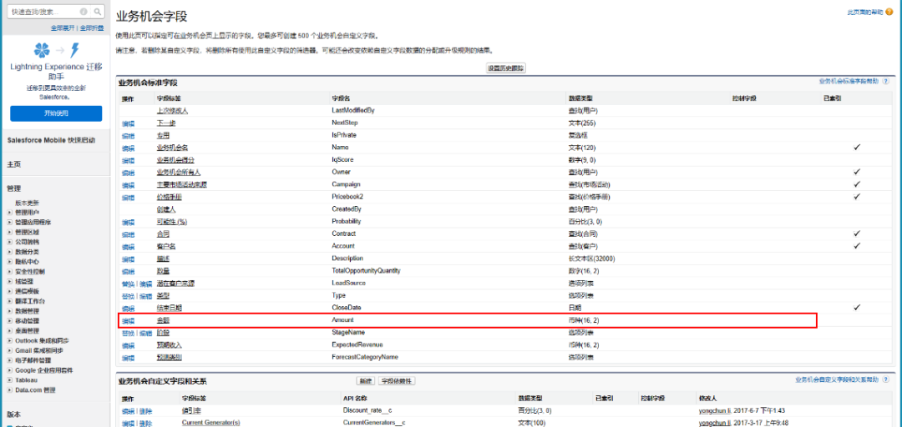This screenshot has width=902, height=427.
Task: Click help icon beside 业务机会标准字段帮助
Action: tap(886, 83)
